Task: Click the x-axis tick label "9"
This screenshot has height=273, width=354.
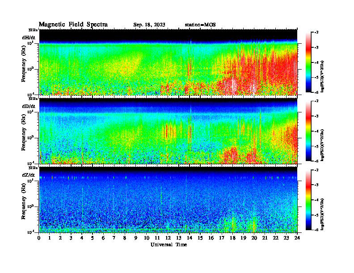Action: [136, 238]
